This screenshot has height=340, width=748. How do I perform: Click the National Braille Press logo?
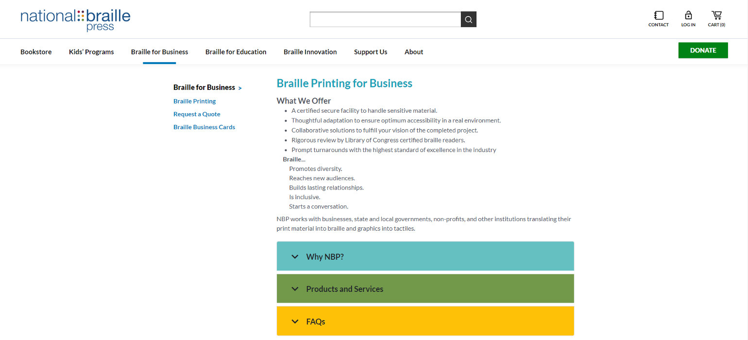pyautogui.click(x=75, y=20)
